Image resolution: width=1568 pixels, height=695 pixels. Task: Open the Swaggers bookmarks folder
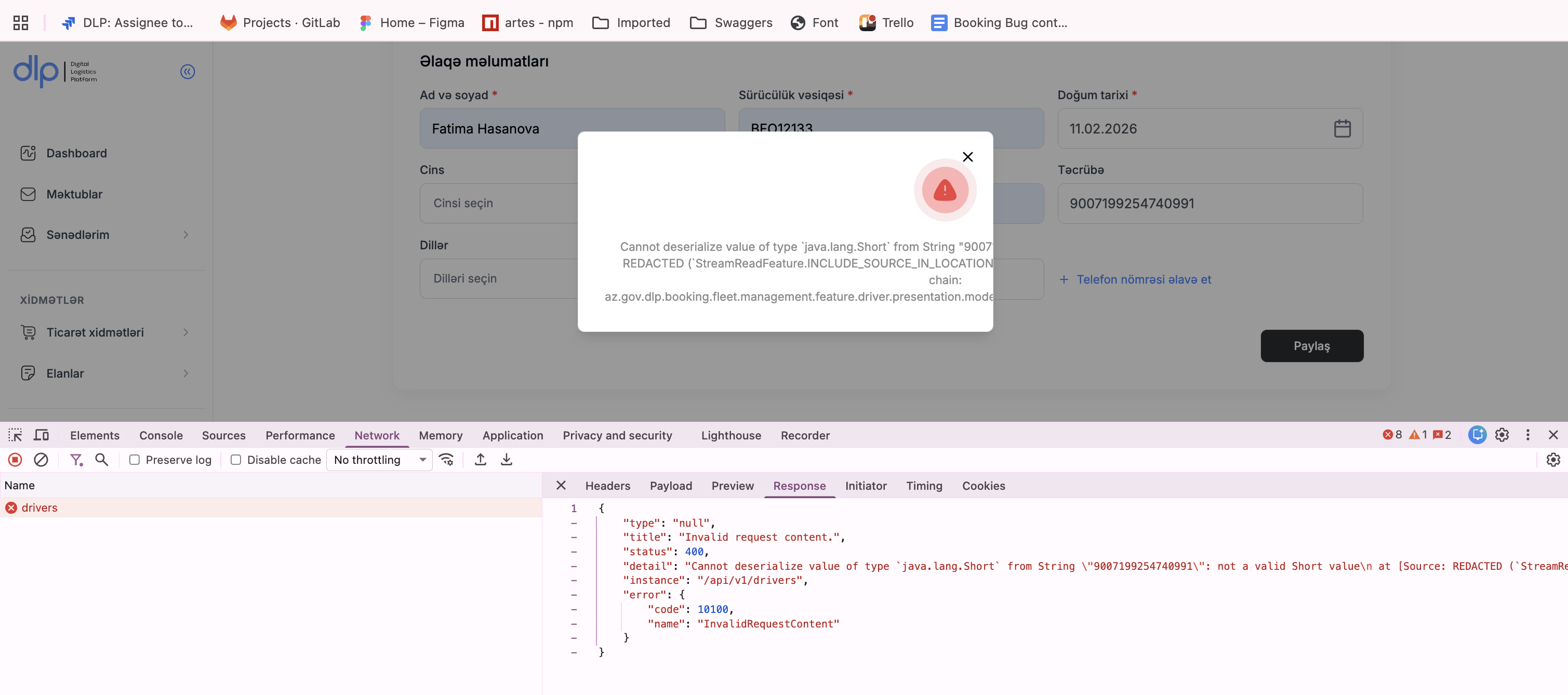(x=730, y=22)
